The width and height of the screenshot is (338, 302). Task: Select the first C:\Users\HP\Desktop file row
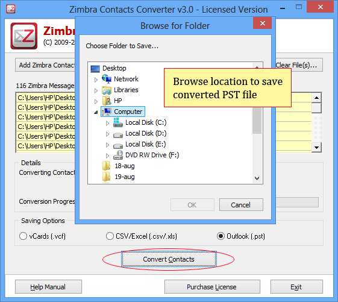pos(46,98)
